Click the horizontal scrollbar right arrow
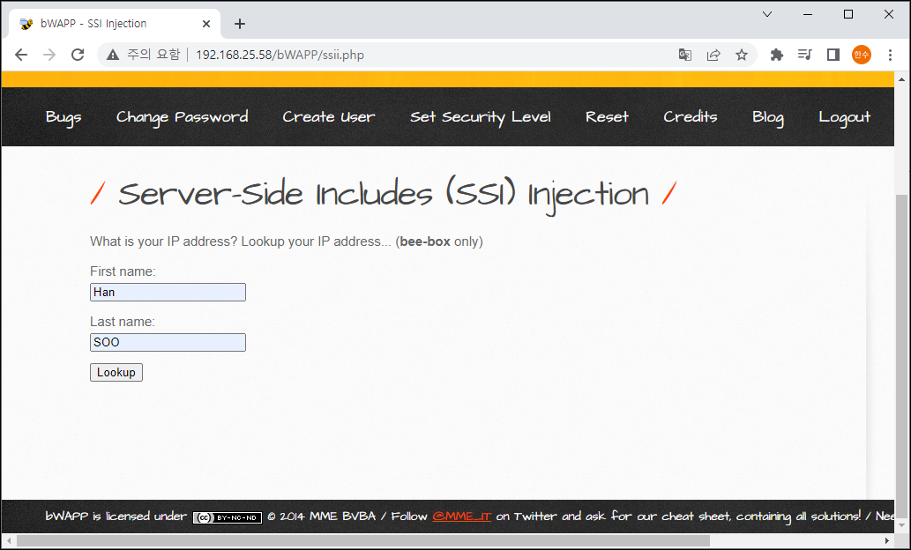Image resolution: width=911 pixels, height=550 pixels. point(887,540)
